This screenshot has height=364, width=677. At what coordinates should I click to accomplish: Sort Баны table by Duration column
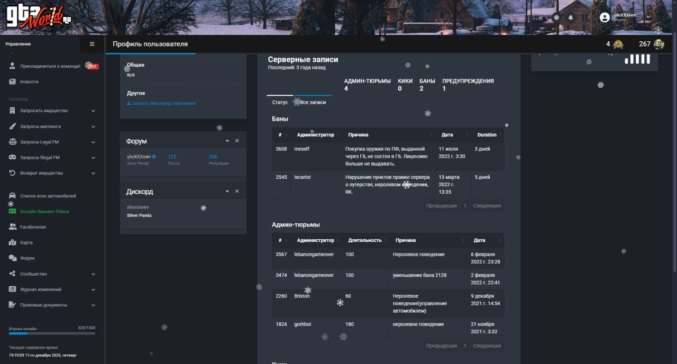[x=487, y=135]
